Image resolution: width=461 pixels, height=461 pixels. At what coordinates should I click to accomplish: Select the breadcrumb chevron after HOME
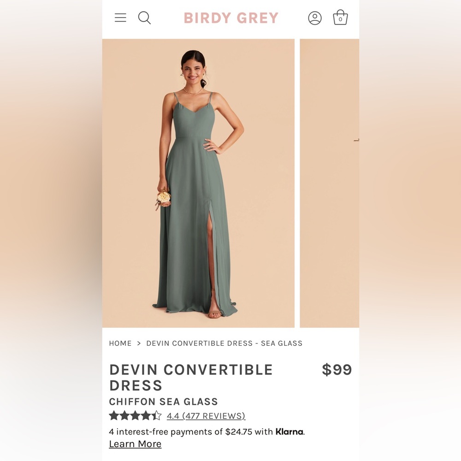point(138,343)
